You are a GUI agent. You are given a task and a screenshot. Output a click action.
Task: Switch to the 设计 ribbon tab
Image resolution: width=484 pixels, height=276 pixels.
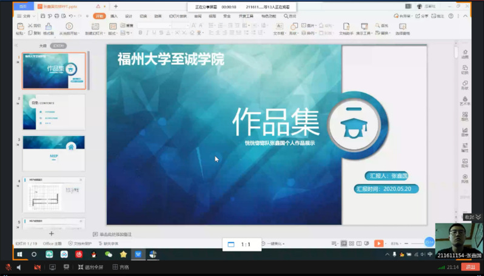click(129, 16)
